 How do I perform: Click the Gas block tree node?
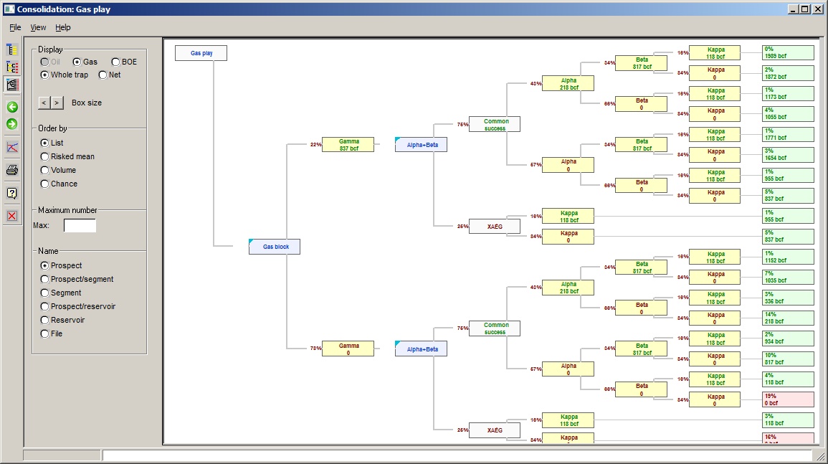click(x=275, y=247)
